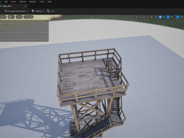
Task: Open the surface snapping options icon
Action: click(156, 17)
